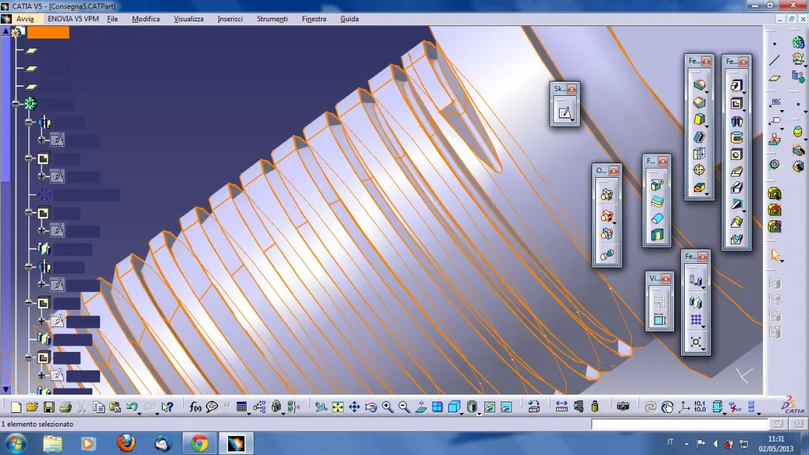This screenshot has width=809, height=455.
Task: Select the Thick Surface tool
Action: click(x=656, y=202)
